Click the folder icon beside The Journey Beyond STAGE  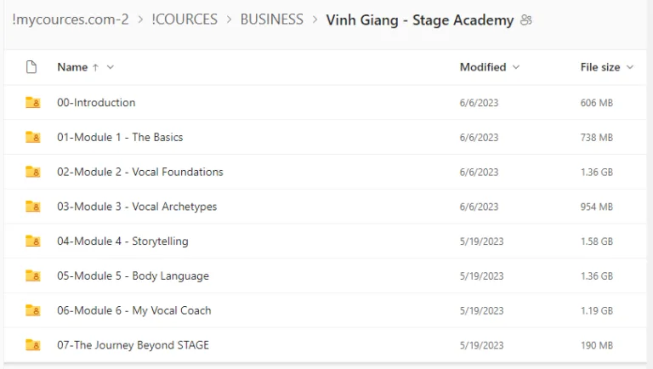pos(33,345)
